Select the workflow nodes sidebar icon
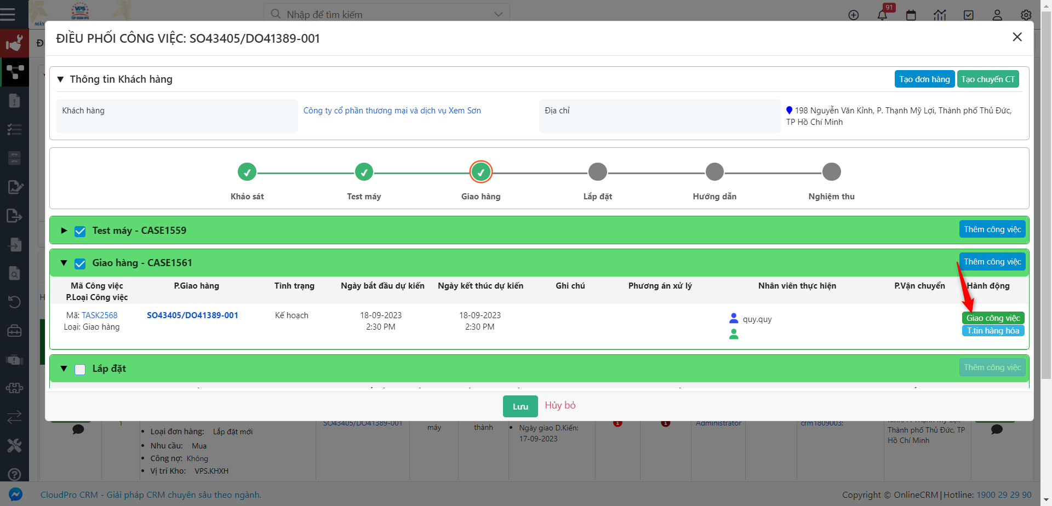This screenshot has height=506, width=1052. [x=14, y=72]
